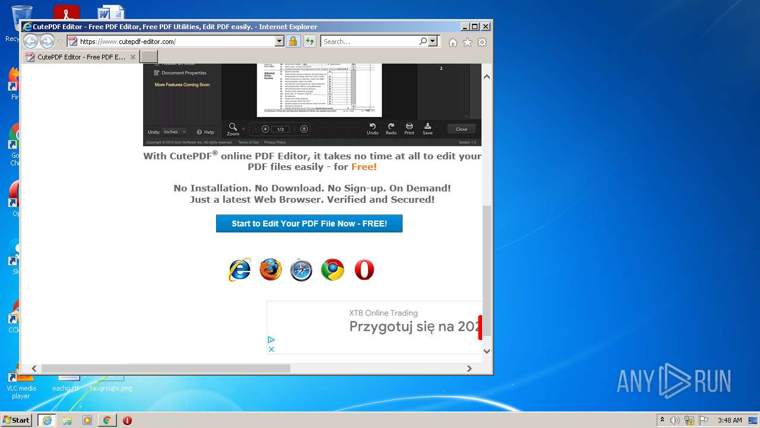This screenshot has height=428, width=760.
Task: Go to the home page icon
Action: 453,42
